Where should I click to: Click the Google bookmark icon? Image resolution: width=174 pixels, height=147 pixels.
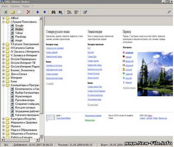pos(12,25)
